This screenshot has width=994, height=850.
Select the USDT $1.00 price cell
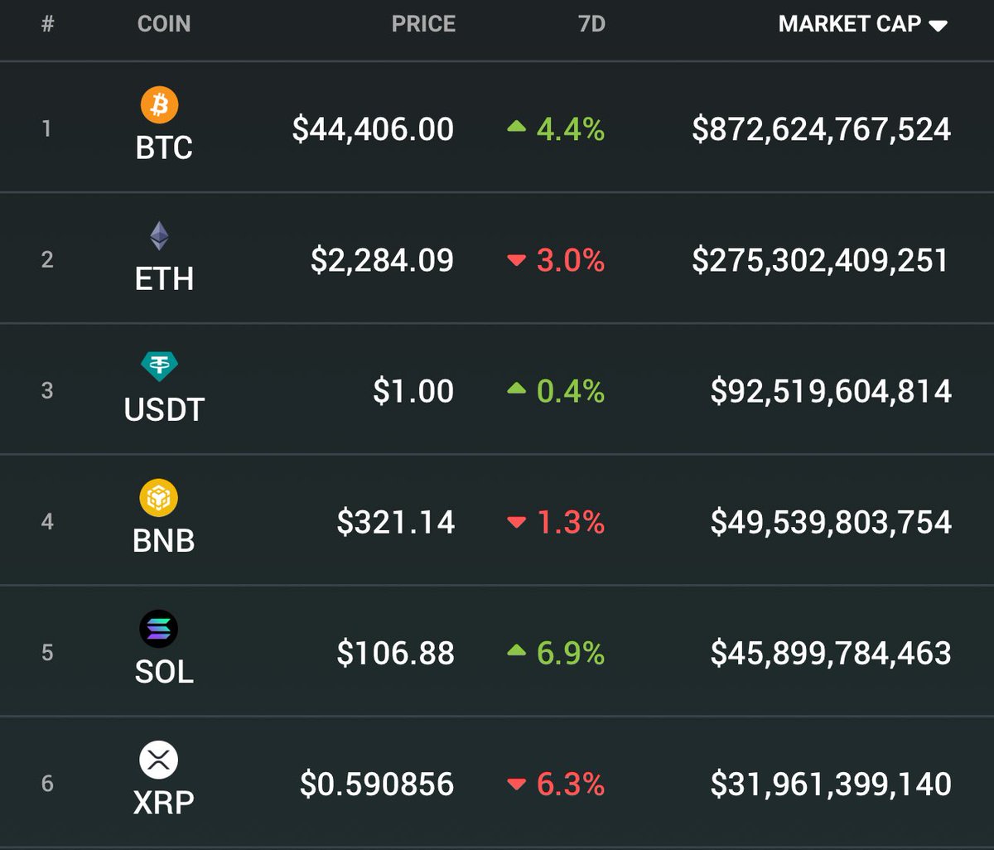[413, 391]
